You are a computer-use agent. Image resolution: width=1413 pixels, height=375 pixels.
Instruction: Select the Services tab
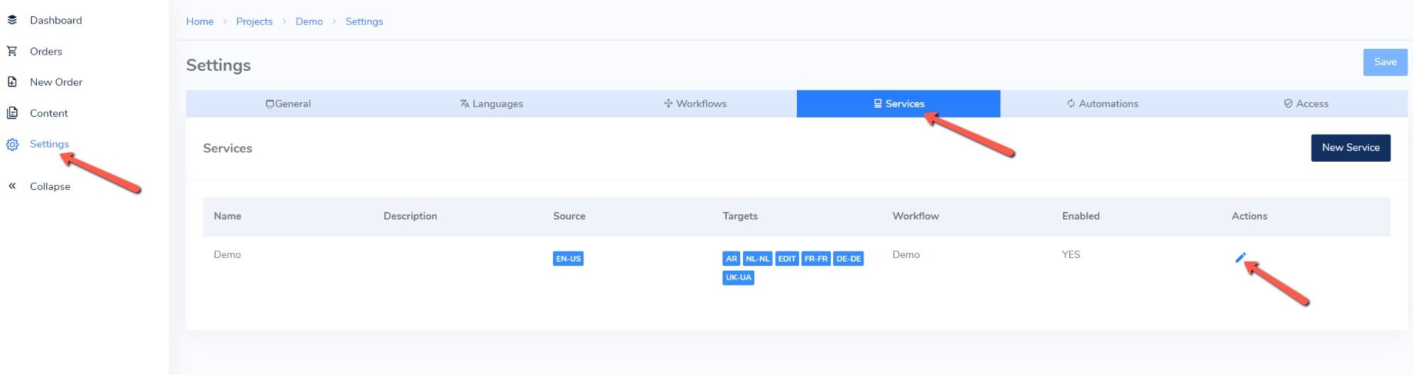898,103
